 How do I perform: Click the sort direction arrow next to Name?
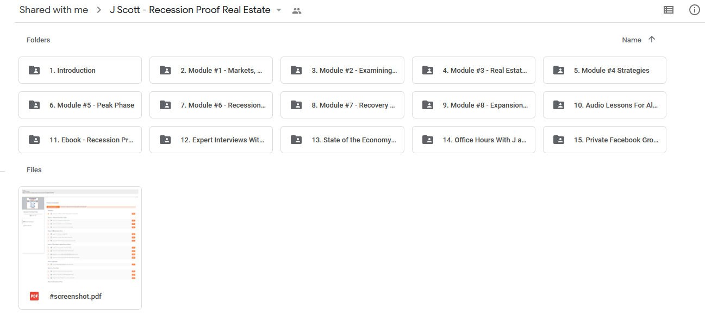click(x=652, y=40)
